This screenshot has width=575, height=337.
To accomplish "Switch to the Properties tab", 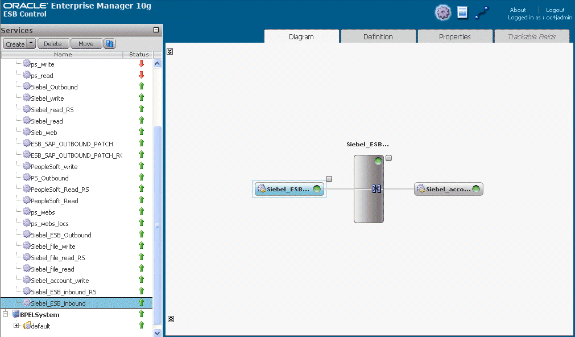I will point(455,36).
